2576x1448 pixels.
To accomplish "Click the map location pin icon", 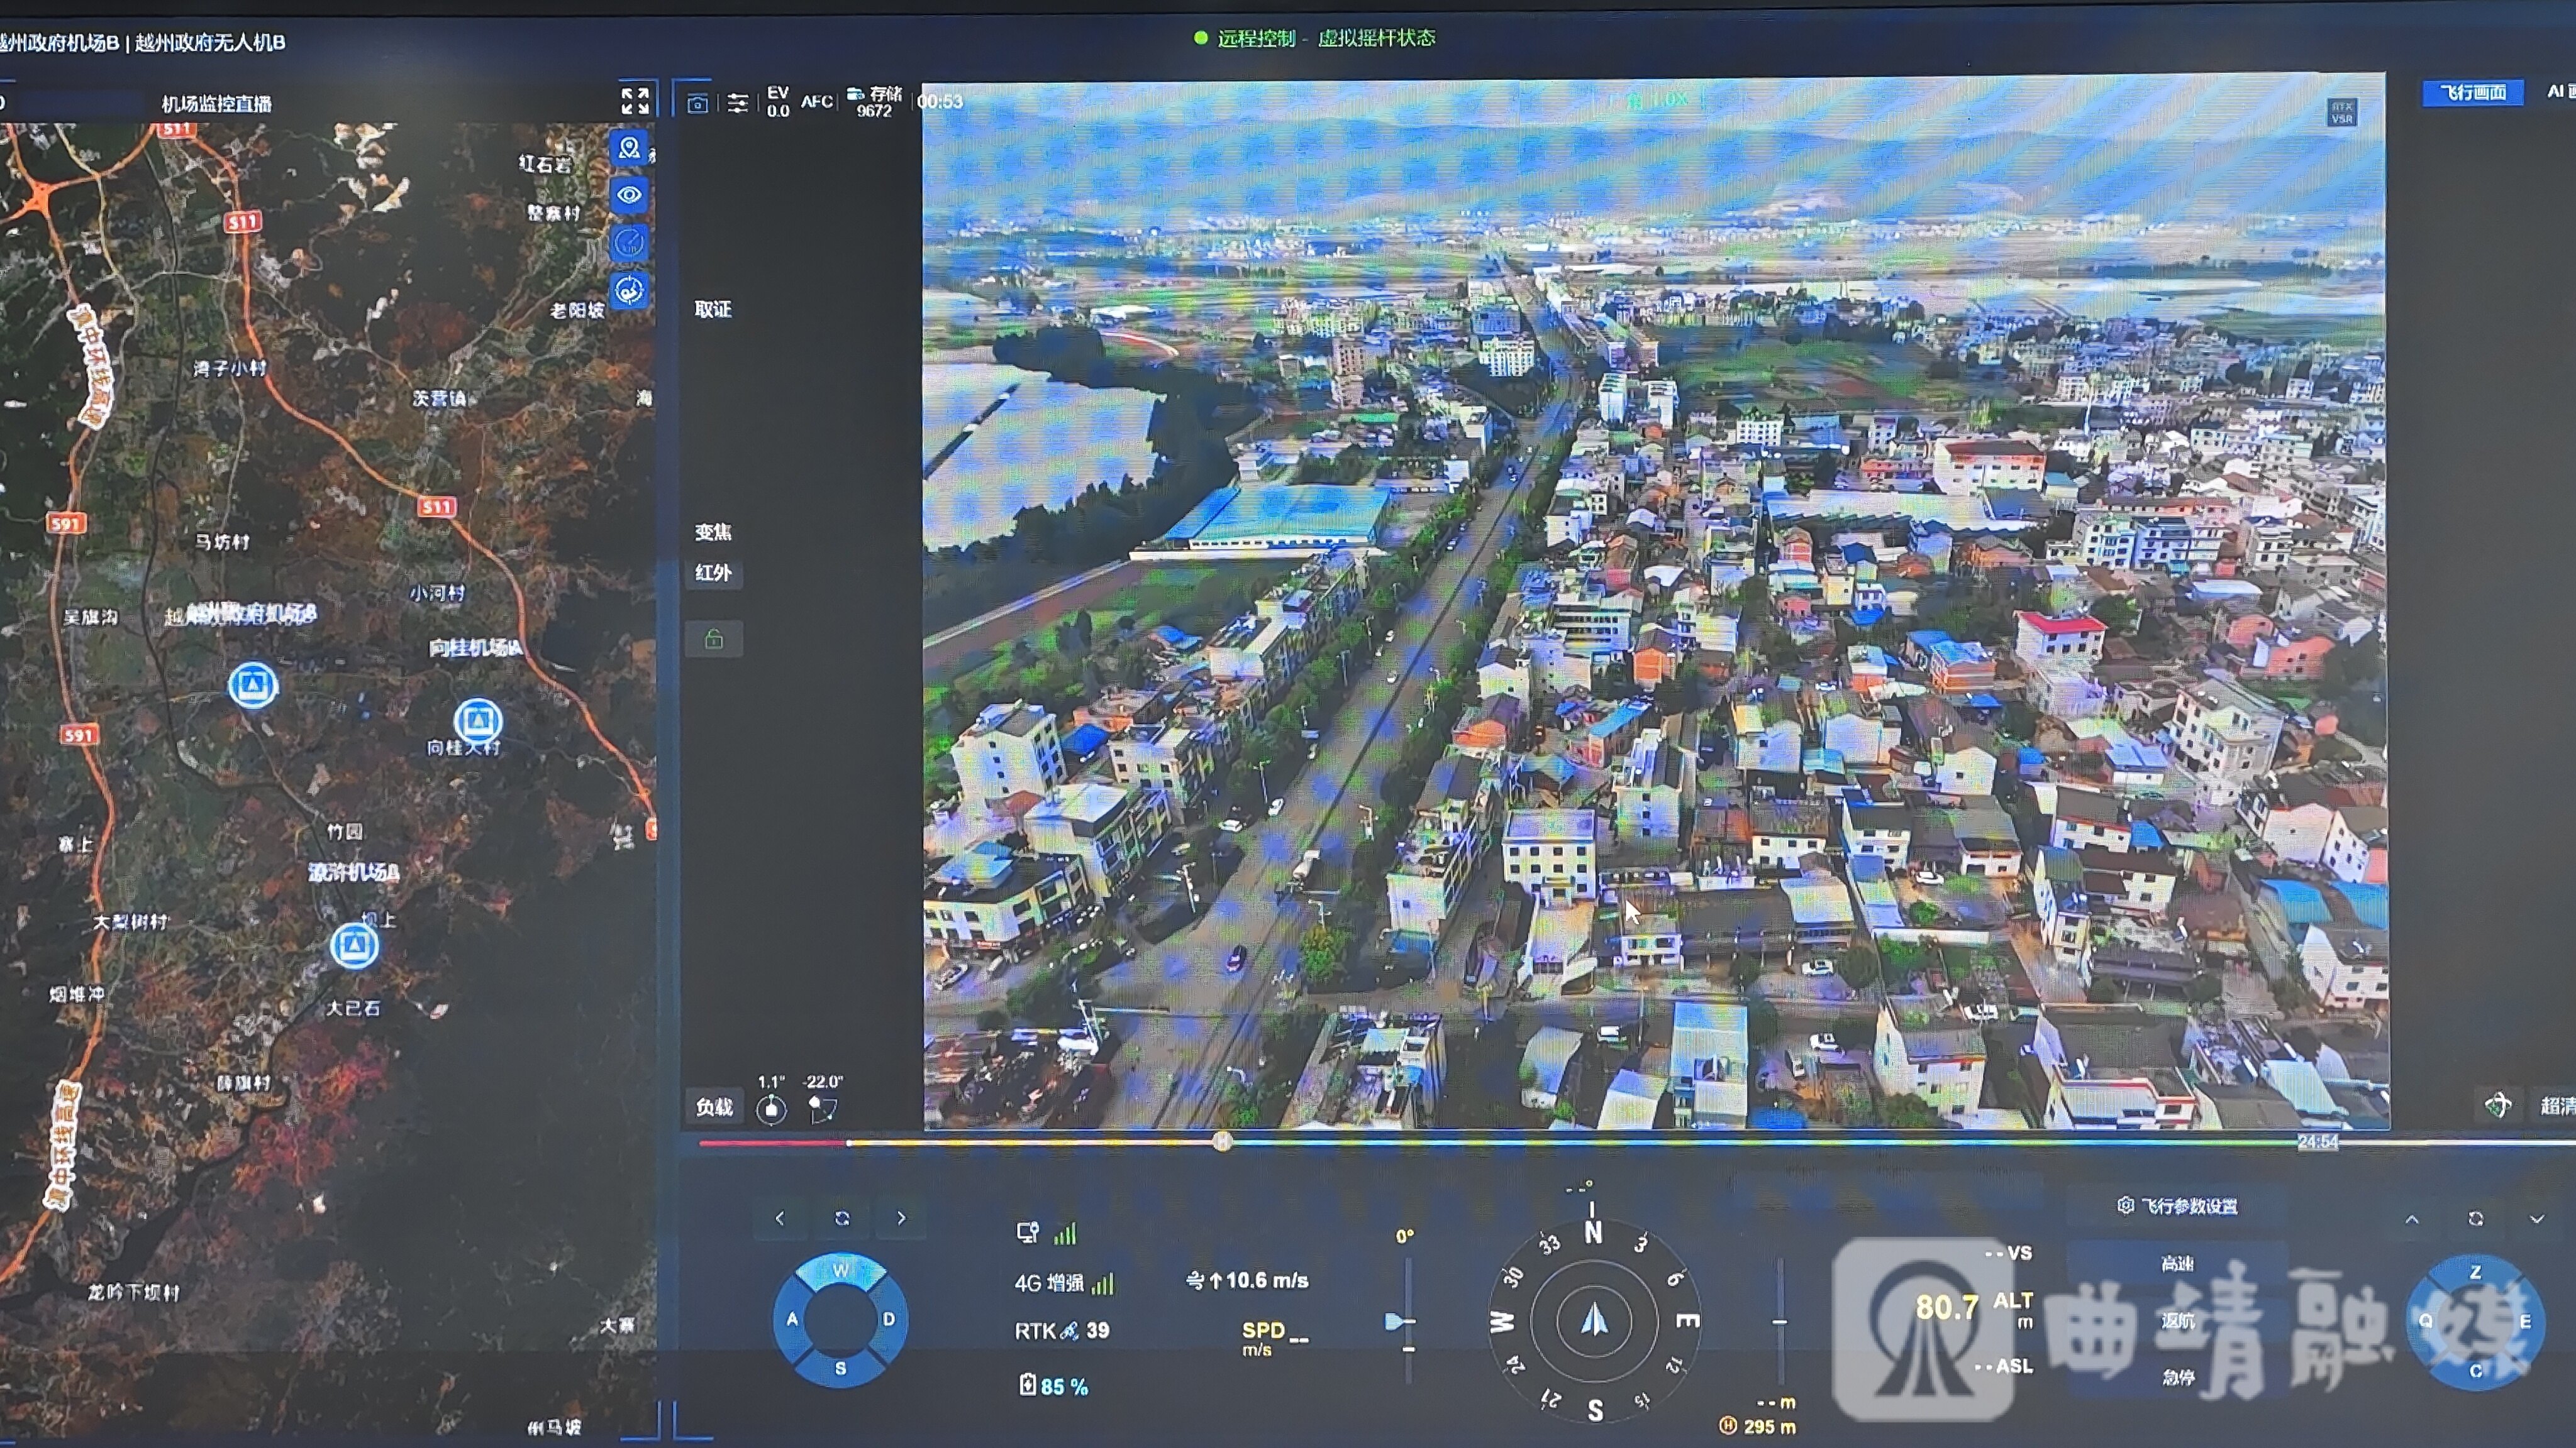I will coord(629,149).
